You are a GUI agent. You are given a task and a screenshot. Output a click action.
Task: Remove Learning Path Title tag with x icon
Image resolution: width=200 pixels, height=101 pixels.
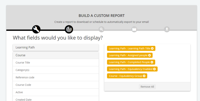[152, 49]
